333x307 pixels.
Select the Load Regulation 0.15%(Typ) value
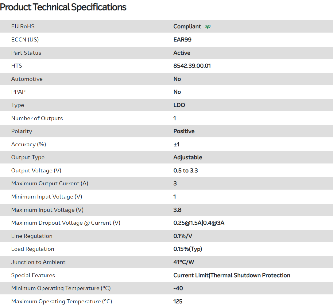coord(188,249)
